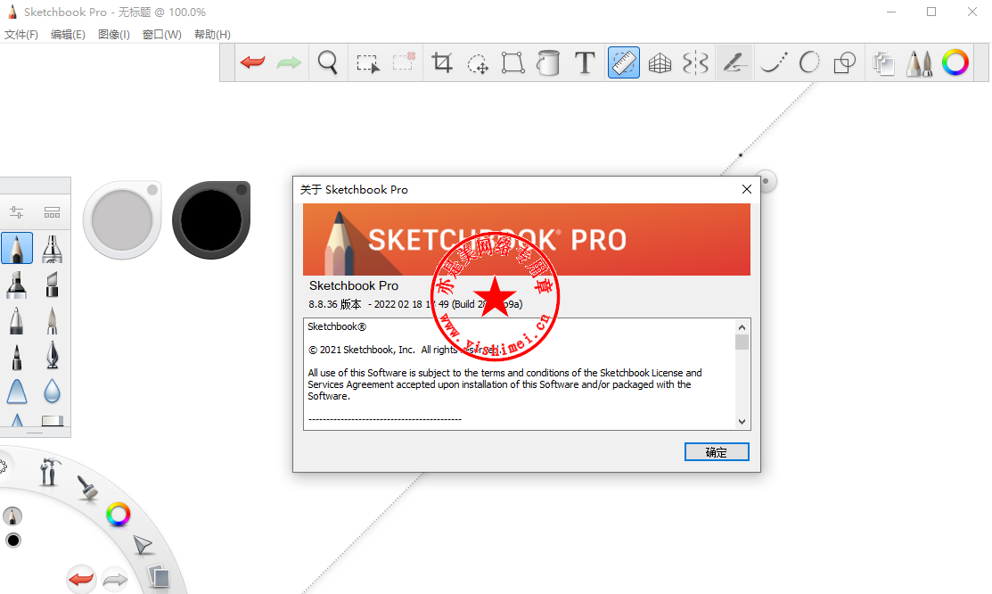Pick the Inking Pen nib brush
Viewport: 992px width, 594px height.
(x=52, y=355)
